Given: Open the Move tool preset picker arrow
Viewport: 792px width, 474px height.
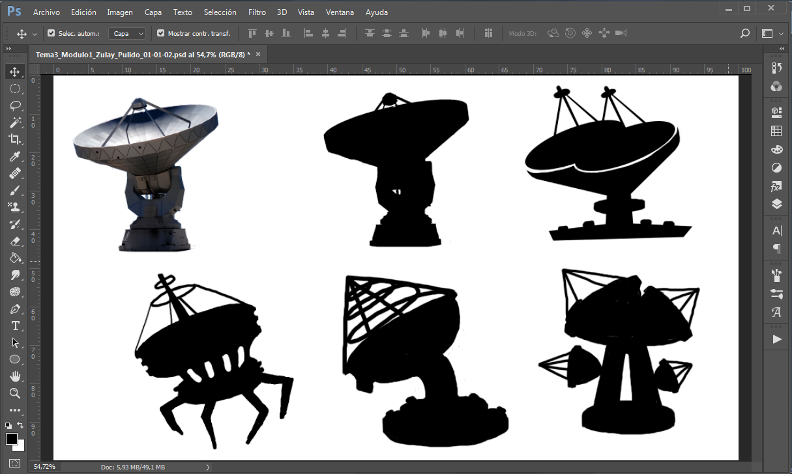Looking at the screenshot, I should (35, 33).
